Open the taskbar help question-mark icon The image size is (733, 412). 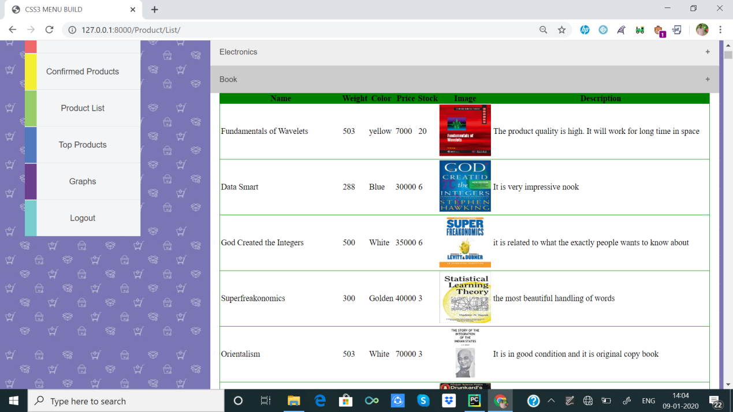[533, 400]
